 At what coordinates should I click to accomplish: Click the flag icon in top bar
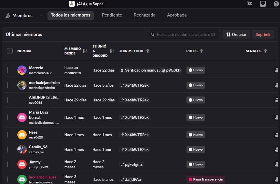pyautogui.click(x=250, y=4)
